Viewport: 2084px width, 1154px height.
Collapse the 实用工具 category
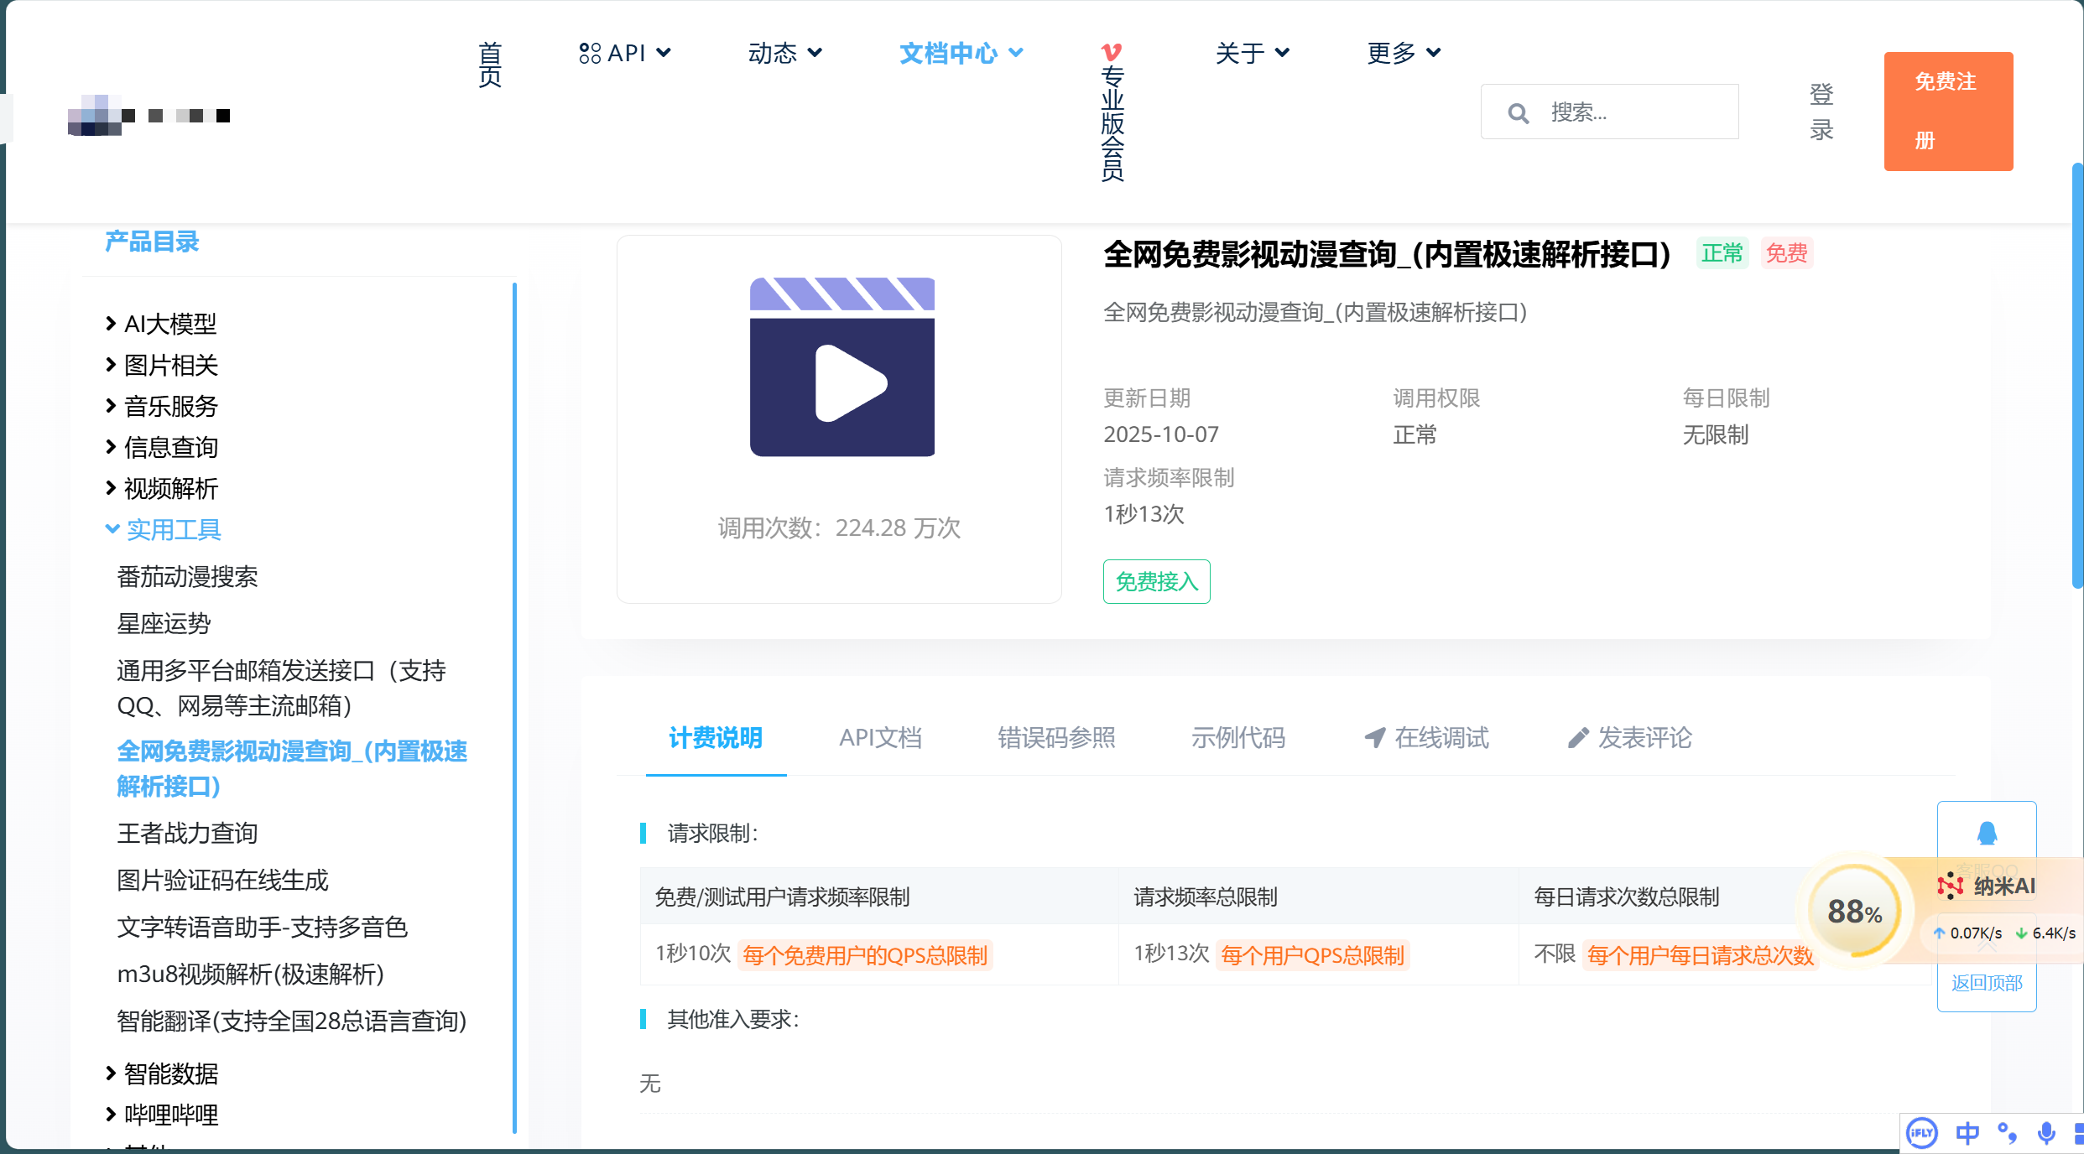click(163, 529)
